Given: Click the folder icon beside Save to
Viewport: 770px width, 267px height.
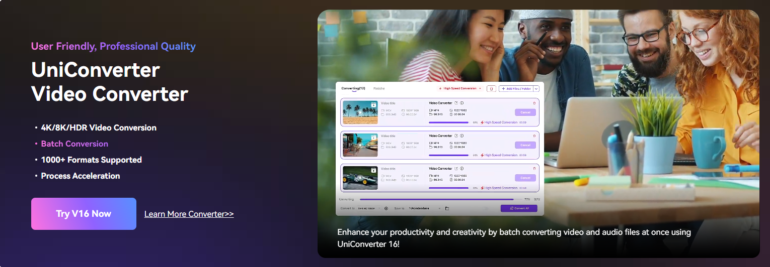Looking at the screenshot, I should (447, 208).
